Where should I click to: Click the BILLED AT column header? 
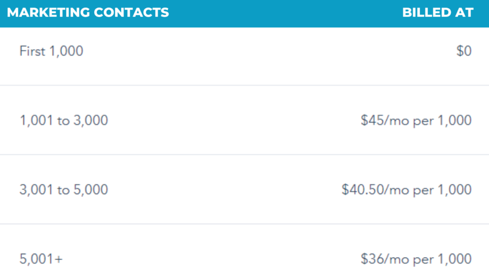tap(437, 12)
